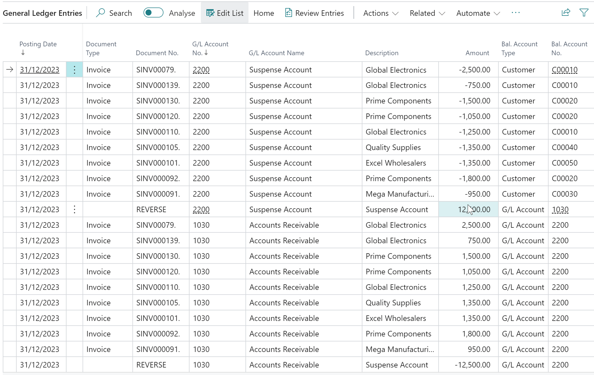Screen dimensions: 594x375
Task: Click the General Ledger Entries page title
Action: point(43,13)
